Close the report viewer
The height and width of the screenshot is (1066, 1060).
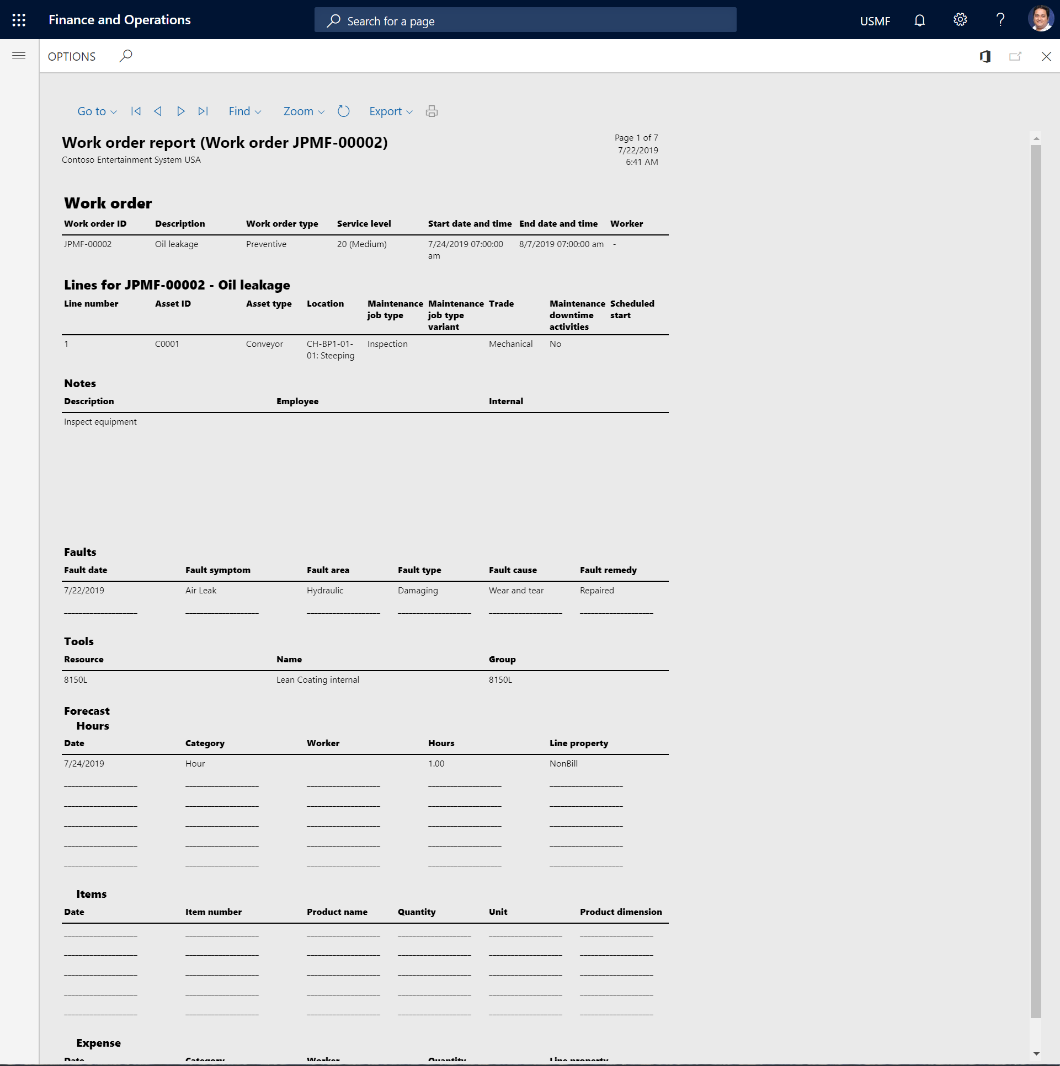point(1046,56)
